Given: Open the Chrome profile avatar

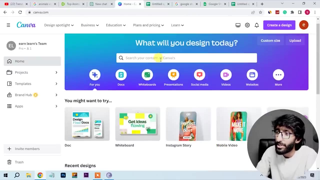Looking at the screenshot, I should [x=307, y=12].
